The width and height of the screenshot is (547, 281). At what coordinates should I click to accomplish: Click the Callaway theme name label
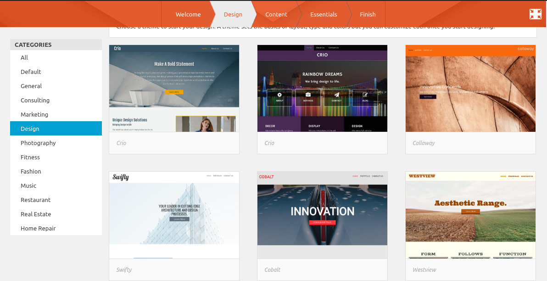(x=424, y=143)
